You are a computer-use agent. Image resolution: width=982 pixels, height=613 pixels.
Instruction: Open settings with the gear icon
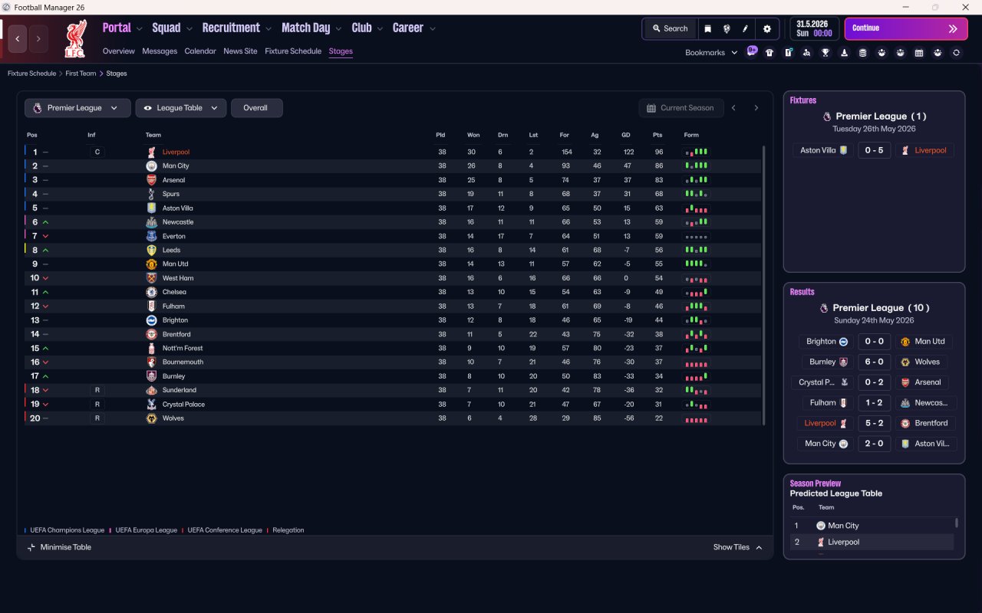click(x=767, y=28)
